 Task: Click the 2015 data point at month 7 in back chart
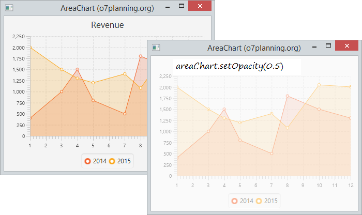pyautogui.click(x=125, y=74)
